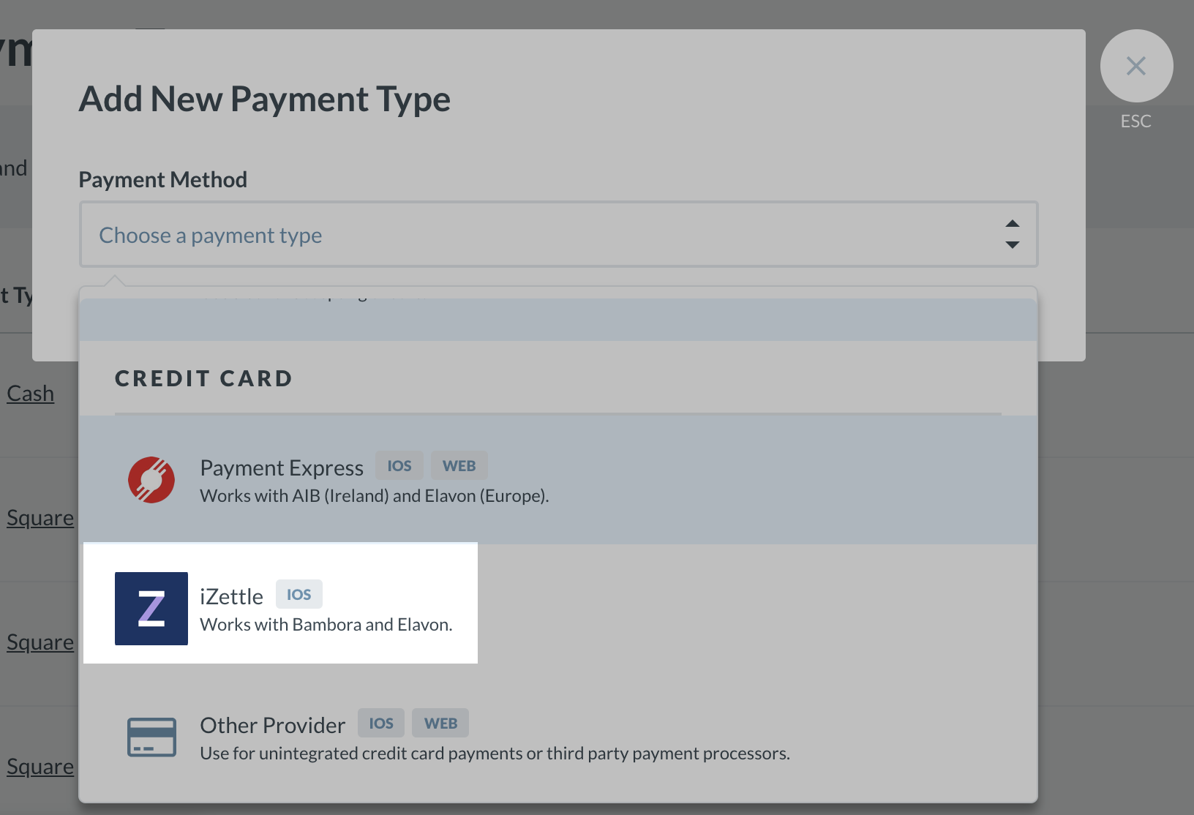The width and height of the screenshot is (1194, 815).
Task: Click 'Works with AIB (Ireland) and Elavon (Europe).' text
Action: tap(375, 496)
